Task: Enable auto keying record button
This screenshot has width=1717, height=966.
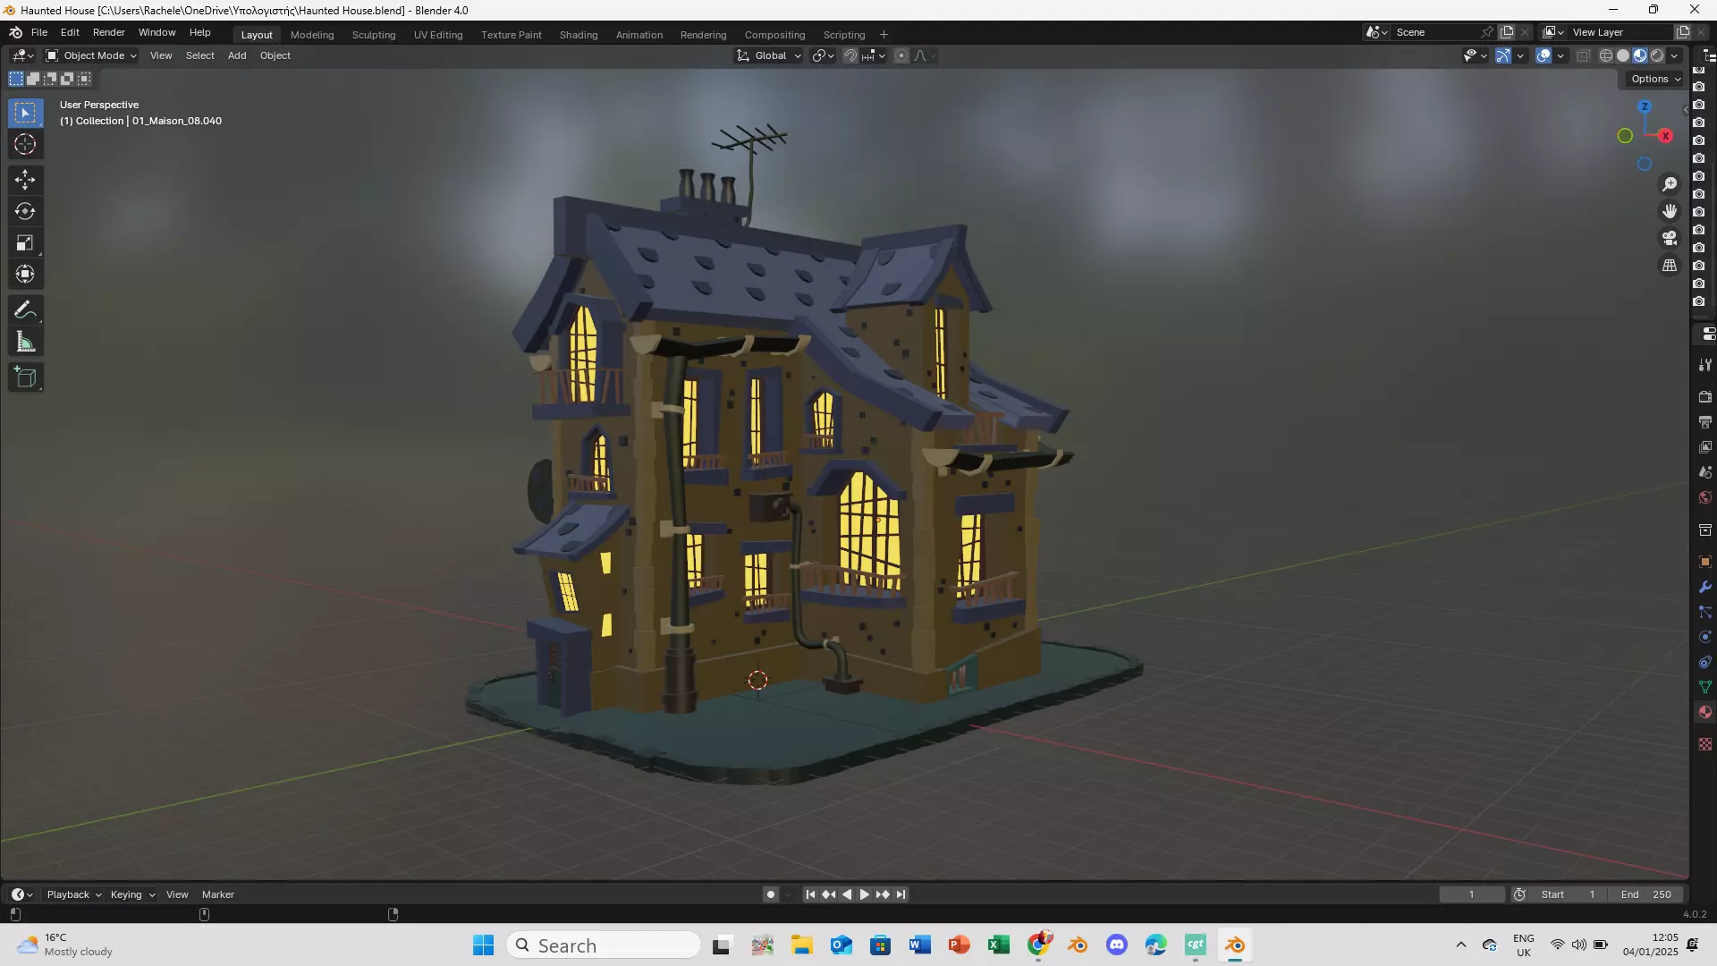Action: pyautogui.click(x=771, y=894)
